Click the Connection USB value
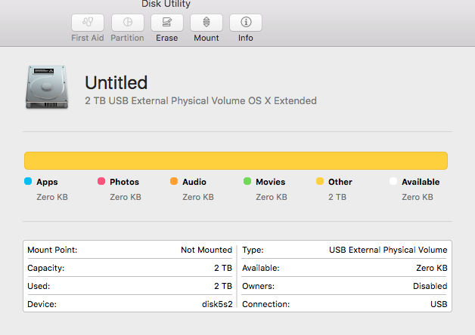This screenshot has width=475, height=335. click(x=439, y=304)
